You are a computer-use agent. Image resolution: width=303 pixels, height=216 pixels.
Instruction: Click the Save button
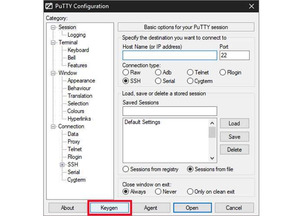tap(235, 137)
